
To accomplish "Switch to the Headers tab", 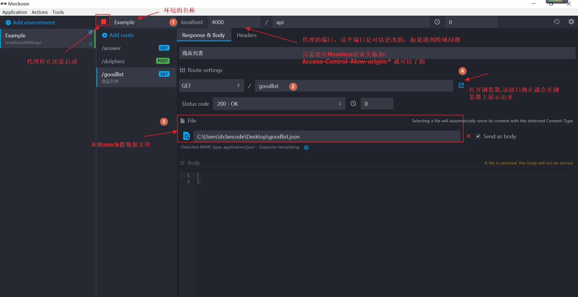I will 247,35.
